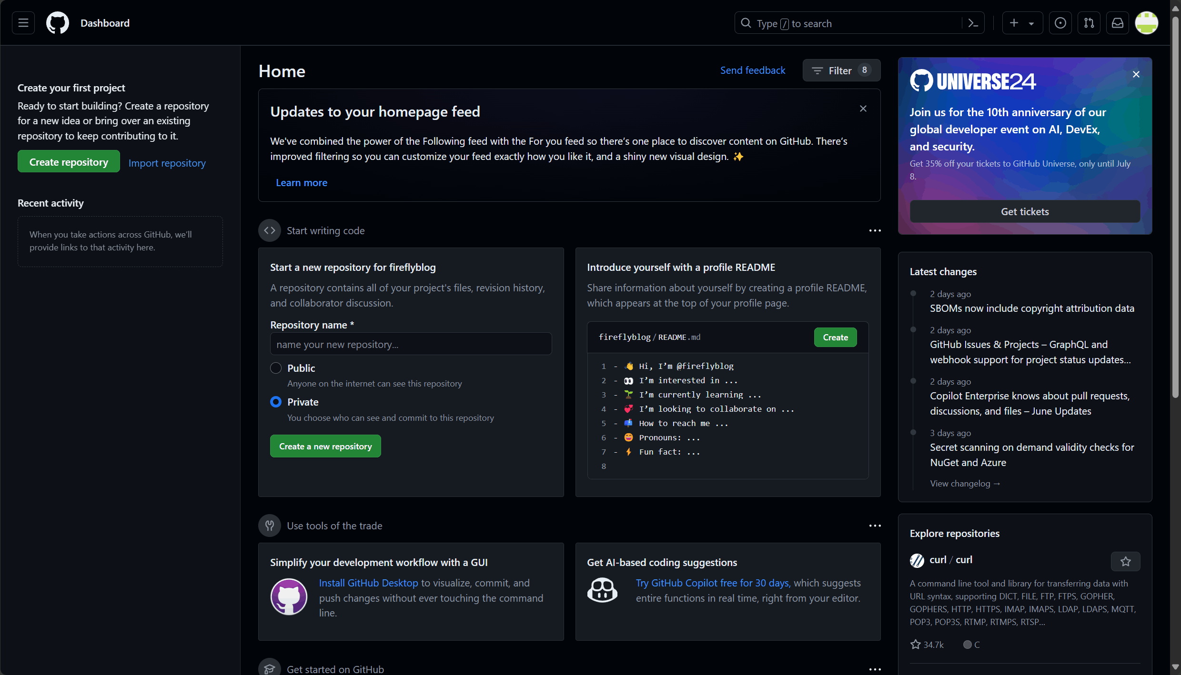The image size is (1181, 675).
Task: Expand the create-new dropdown caret
Action: (1031, 23)
